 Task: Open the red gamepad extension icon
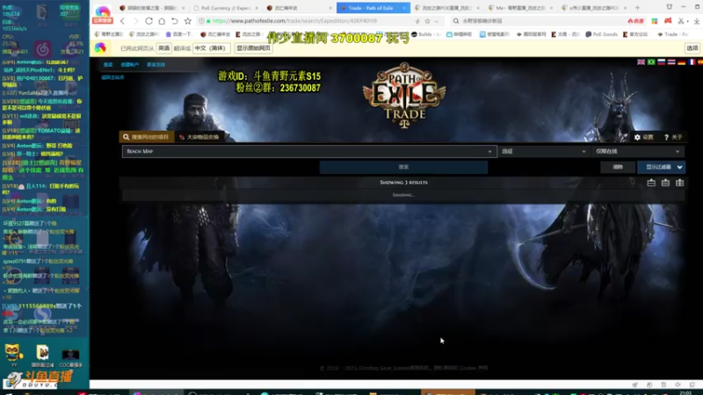click(x=668, y=21)
